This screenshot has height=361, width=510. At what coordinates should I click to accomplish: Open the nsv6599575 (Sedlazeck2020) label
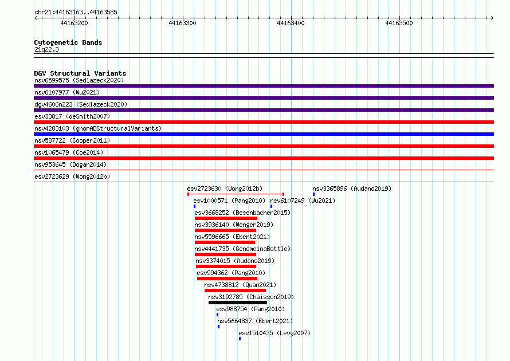coord(79,80)
